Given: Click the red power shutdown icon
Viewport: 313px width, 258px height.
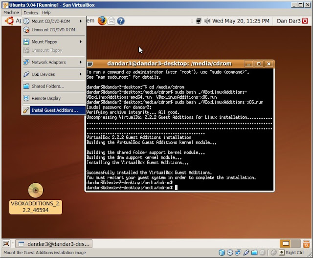Looking at the screenshot, I should [x=305, y=21].
